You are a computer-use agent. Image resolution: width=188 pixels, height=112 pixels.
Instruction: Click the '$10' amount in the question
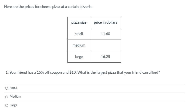pyautogui.click(x=73, y=72)
